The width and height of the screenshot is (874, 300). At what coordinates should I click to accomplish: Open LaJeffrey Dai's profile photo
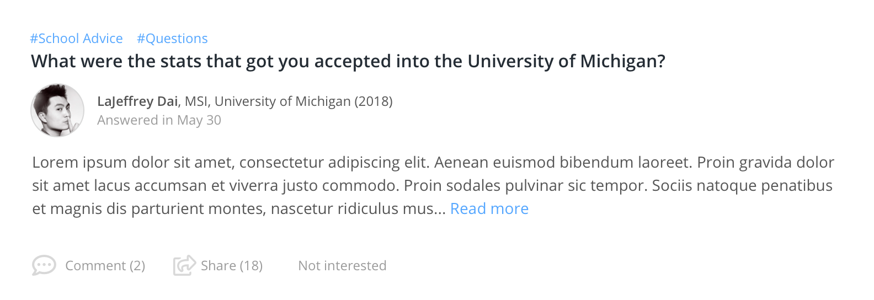tap(57, 110)
